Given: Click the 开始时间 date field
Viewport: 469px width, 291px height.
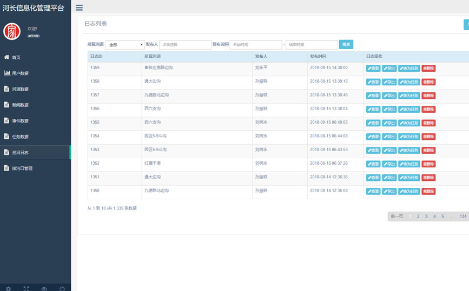Looking at the screenshot, I should pyautogui.click(x=256, y=44).
